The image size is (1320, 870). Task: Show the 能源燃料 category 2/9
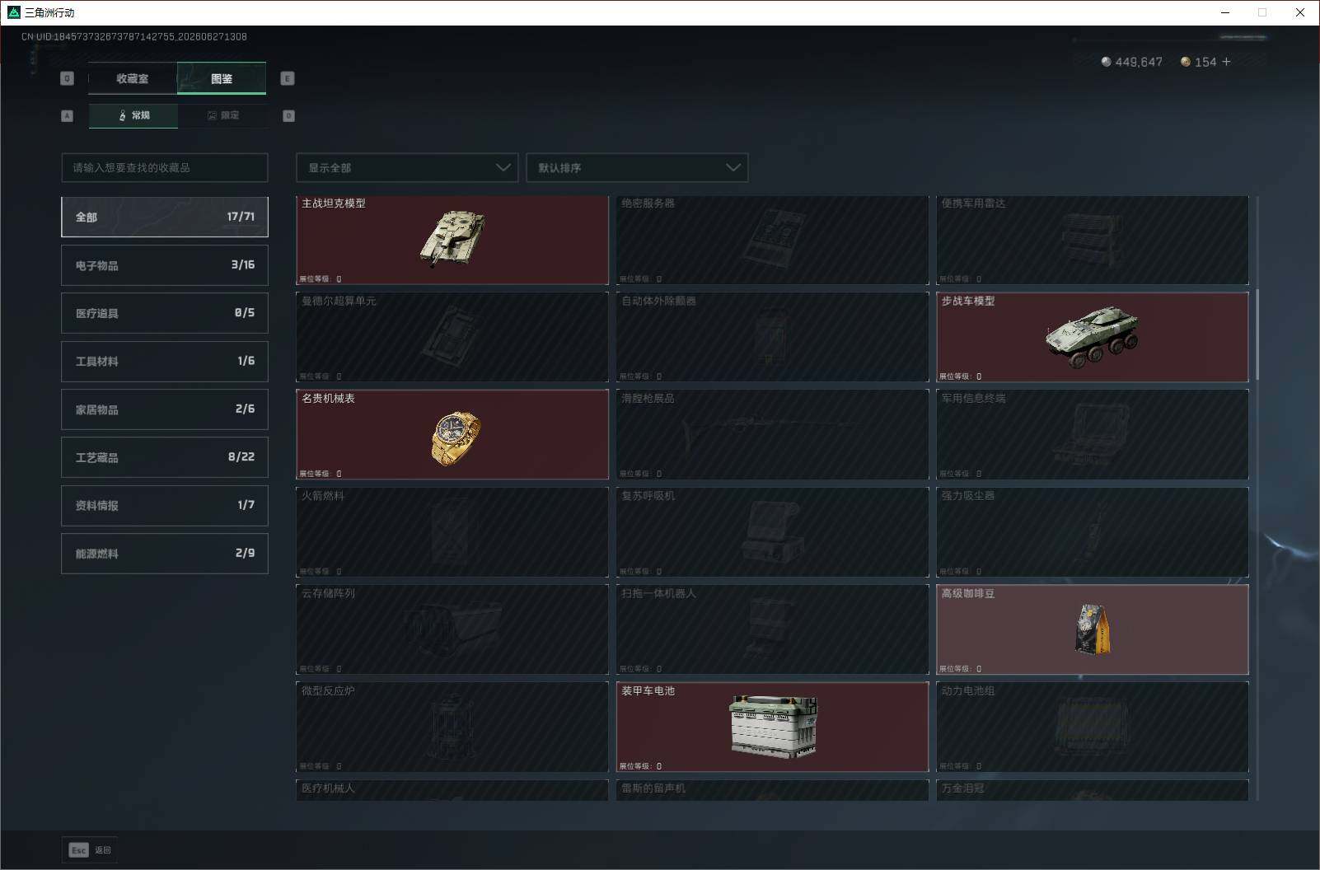point(165,554)
